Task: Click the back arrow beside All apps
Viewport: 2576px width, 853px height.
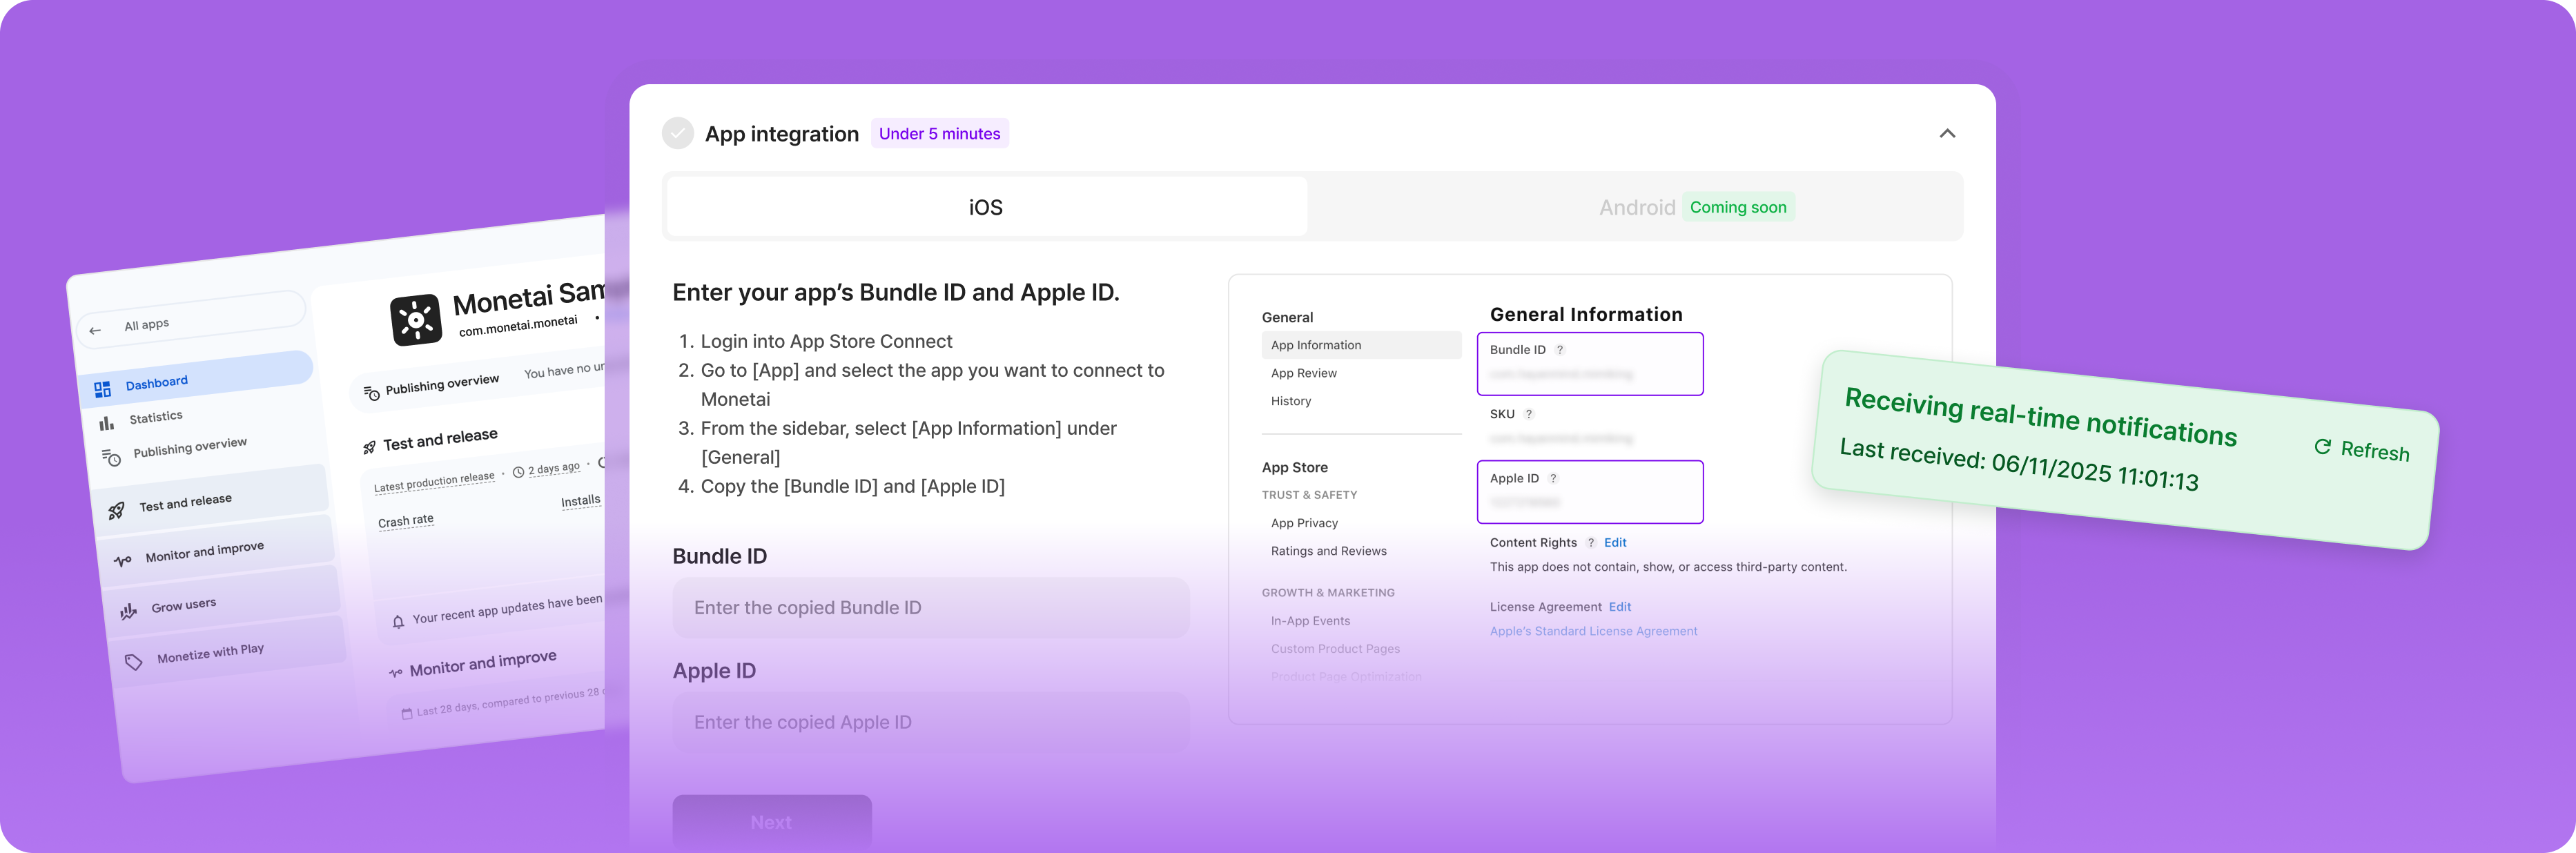Action: [95, 330]
